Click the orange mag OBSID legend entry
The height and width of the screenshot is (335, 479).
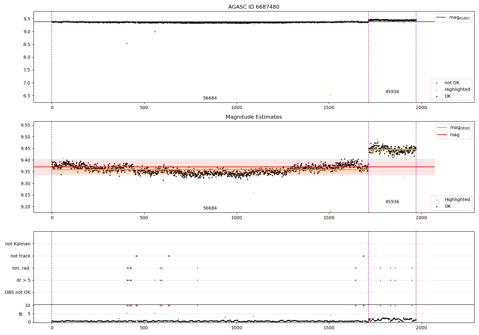pyautogui.click(x=453, y=128)
